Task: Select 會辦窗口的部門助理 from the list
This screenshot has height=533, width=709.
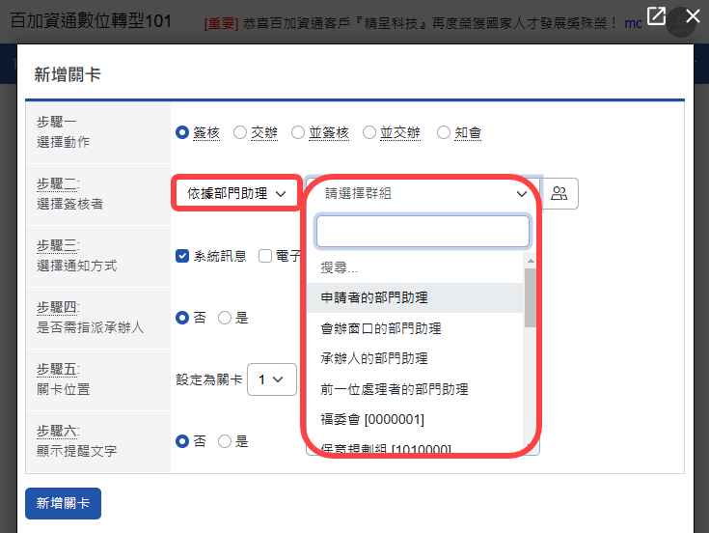Action: (415, 328)
